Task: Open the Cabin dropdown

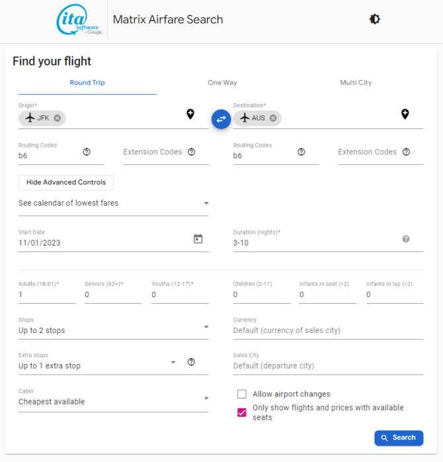Action: click(114, 398)
